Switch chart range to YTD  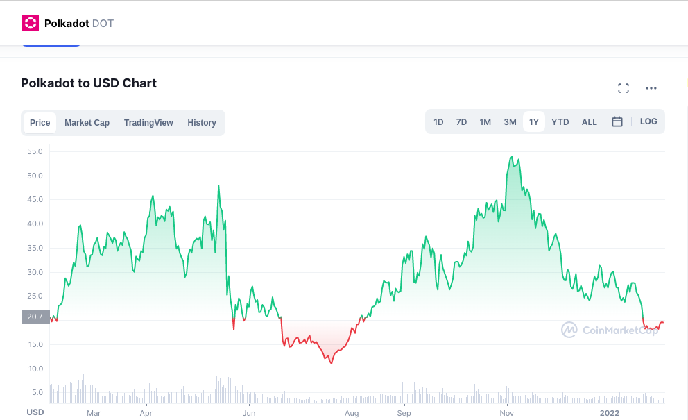[560, 122]
